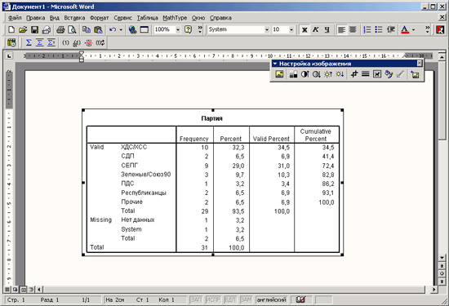This screenshot has width=449, height=306.
Task: Open the 100% zoom dropdown
Action: [178, 29]
